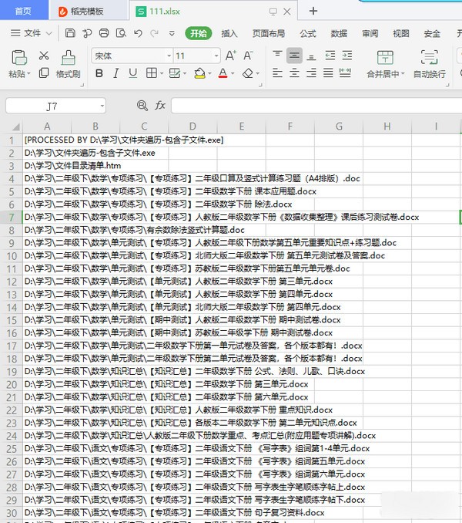Toggle bold formatting
462x523 pixels.
pyautogui.click(x=99, y=73)
